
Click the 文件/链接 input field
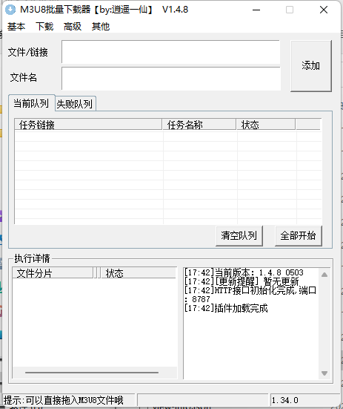(170, 52)
